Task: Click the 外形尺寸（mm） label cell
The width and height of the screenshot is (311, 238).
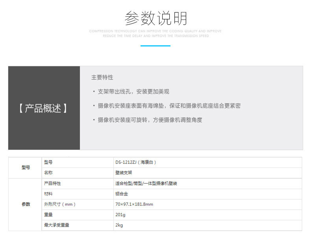Action: pyautogui.click(x=78, y=205)
